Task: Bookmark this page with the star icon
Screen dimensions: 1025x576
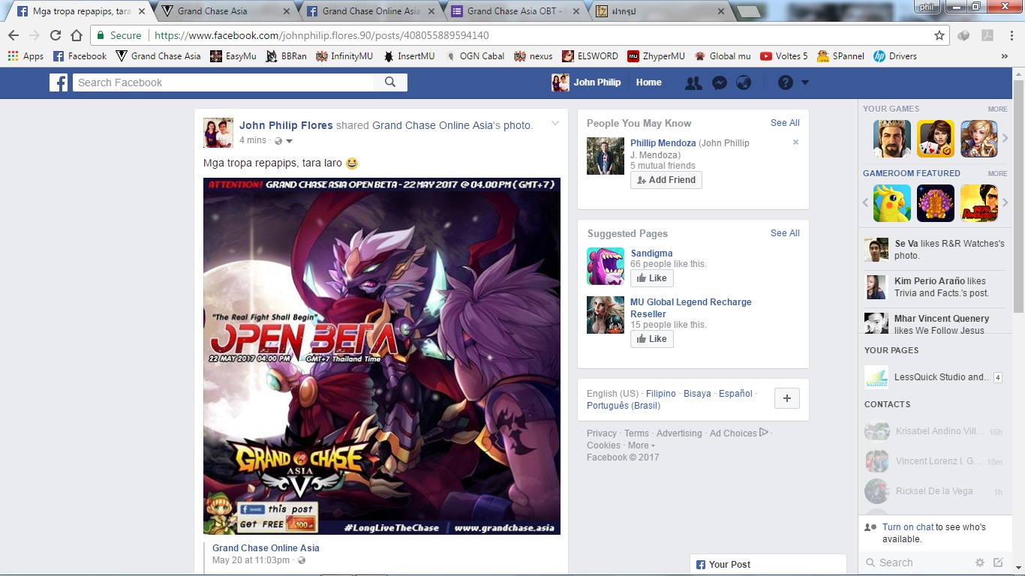Action: click(x=939, y=35)
